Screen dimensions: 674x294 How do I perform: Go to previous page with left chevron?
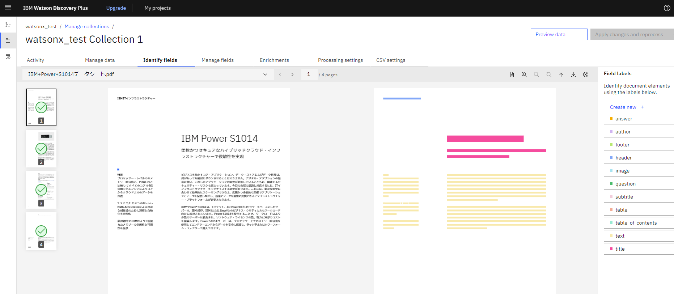(x=280, y=74)
